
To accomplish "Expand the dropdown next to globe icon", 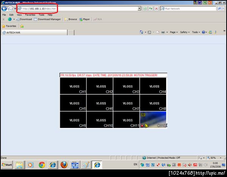I will tap(14, 19).
